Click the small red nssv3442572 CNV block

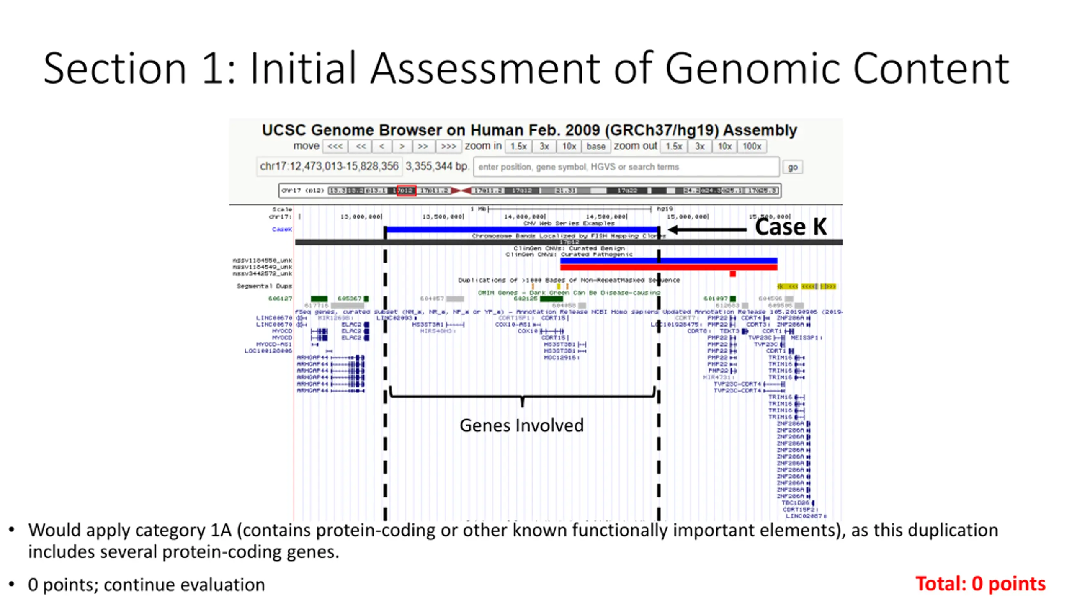point(732,274)
